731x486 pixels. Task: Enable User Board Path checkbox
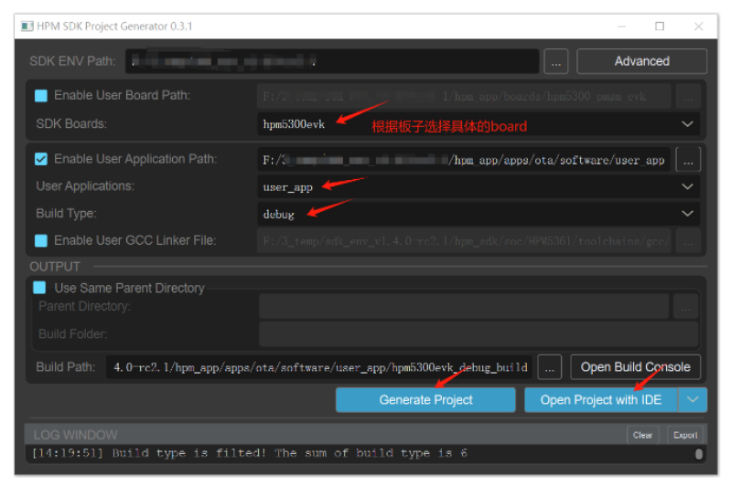[41, 96]
